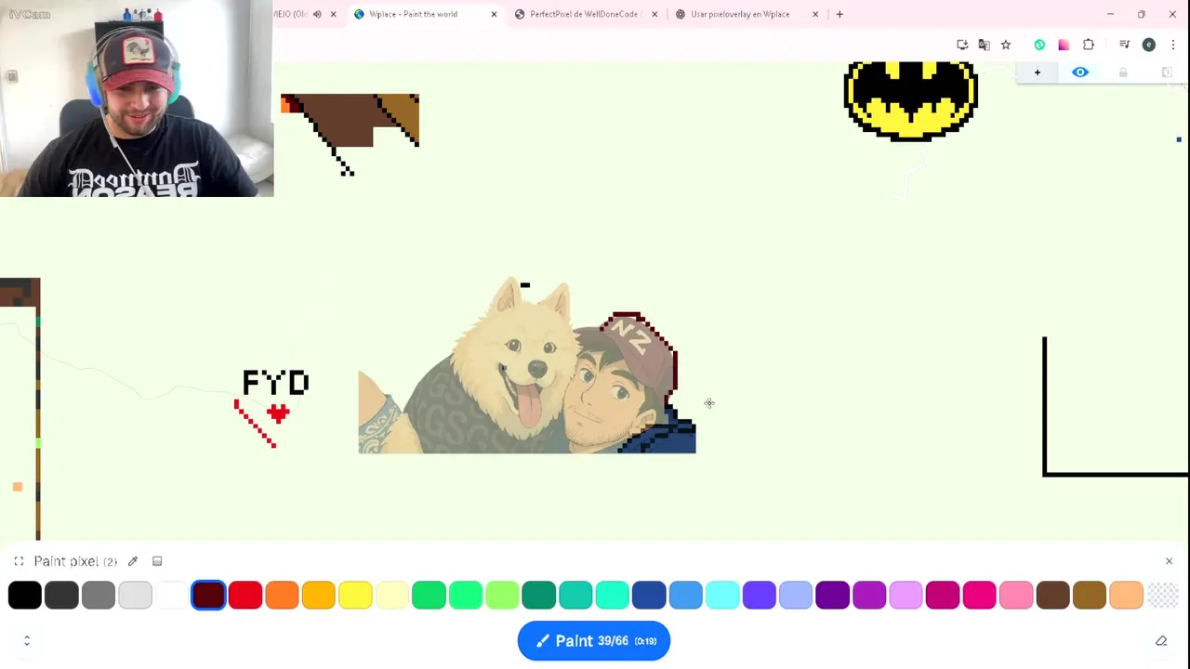The height and width of the screenshot is (669, 1190).
Task: Close the Wplace - Paint the world tab
Action: point(494,14)
